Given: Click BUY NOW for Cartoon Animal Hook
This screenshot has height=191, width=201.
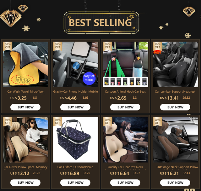Looking at the screenshot, I should 125,107.
